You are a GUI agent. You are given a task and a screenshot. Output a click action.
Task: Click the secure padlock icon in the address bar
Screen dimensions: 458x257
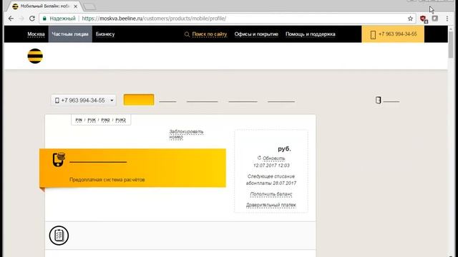[x=44, y=19]
